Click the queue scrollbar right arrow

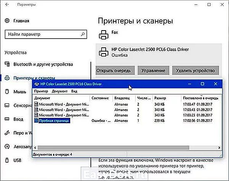219,148
